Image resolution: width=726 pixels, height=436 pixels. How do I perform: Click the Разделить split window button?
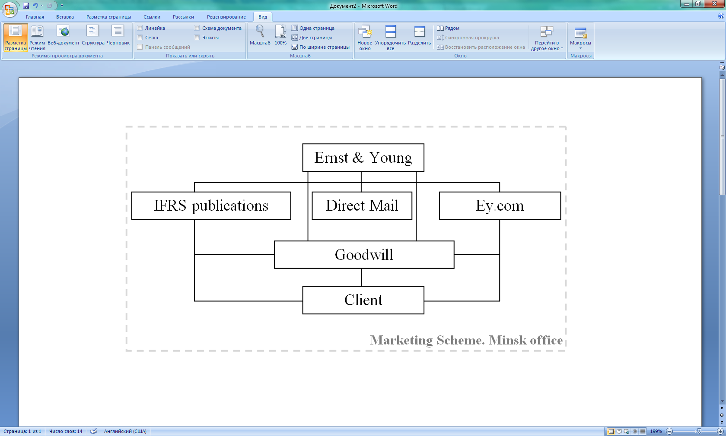click(x=419, y=35)
